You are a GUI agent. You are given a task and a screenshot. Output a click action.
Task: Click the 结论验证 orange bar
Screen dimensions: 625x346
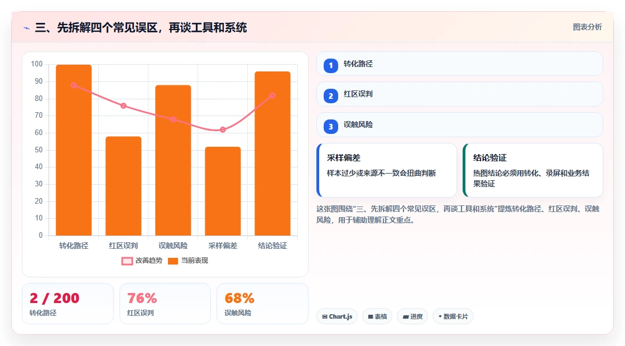273,153
